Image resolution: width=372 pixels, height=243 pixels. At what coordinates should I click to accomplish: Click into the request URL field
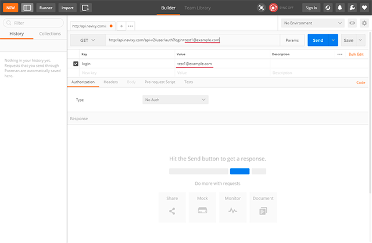192,40
